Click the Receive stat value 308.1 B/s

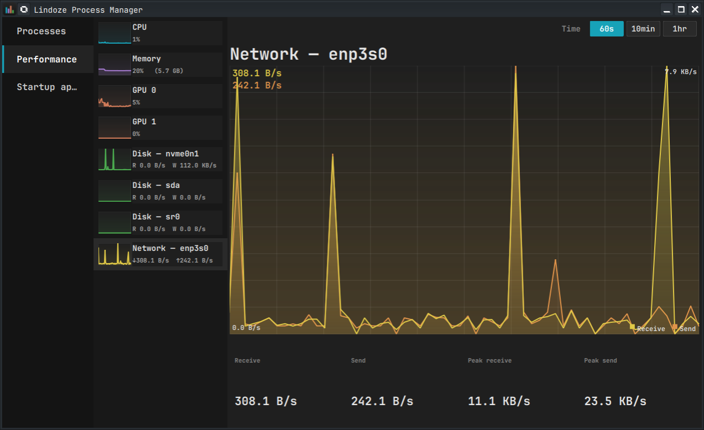265,401
